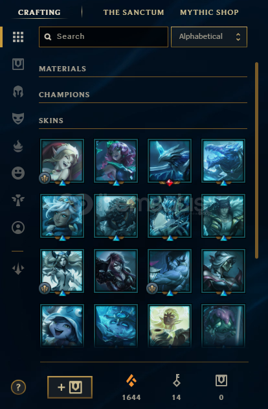Click the loot list vertical scrollbar

[256, 160]
